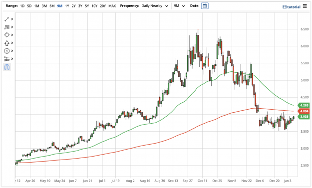Click the Jun 21 date axis label

point(87,181)
